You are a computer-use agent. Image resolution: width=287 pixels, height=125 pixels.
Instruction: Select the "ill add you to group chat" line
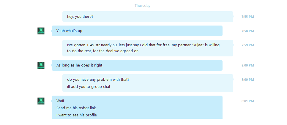[x=89, y=87]
